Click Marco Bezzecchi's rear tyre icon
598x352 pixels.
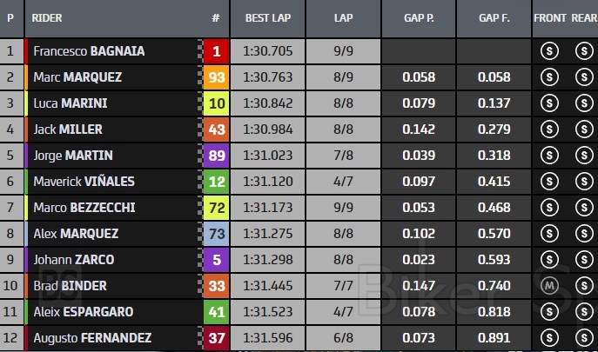(582, 208)
